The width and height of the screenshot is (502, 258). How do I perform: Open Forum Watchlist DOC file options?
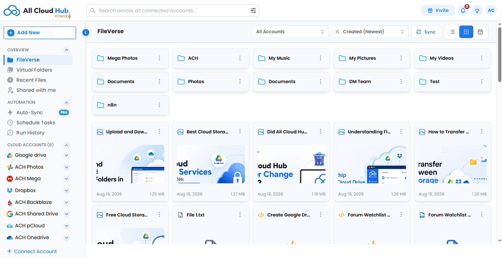coord(482,214)
